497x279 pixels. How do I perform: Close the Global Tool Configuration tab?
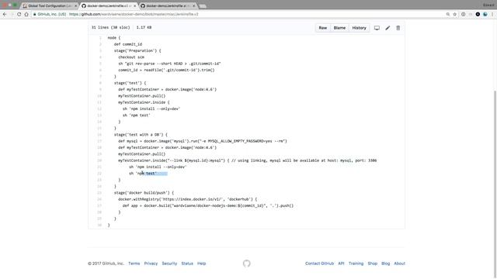(76, 6)
